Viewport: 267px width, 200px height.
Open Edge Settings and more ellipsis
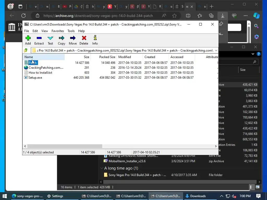coord(246,16)
